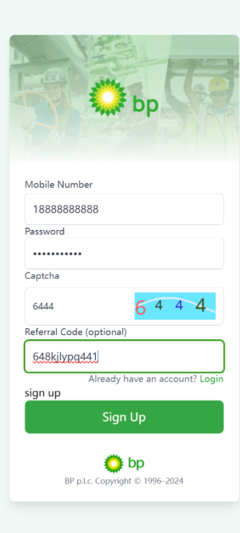This screenshot has height=533, width=240.
Task: Click the Referral Code input field
Action: 124,356
